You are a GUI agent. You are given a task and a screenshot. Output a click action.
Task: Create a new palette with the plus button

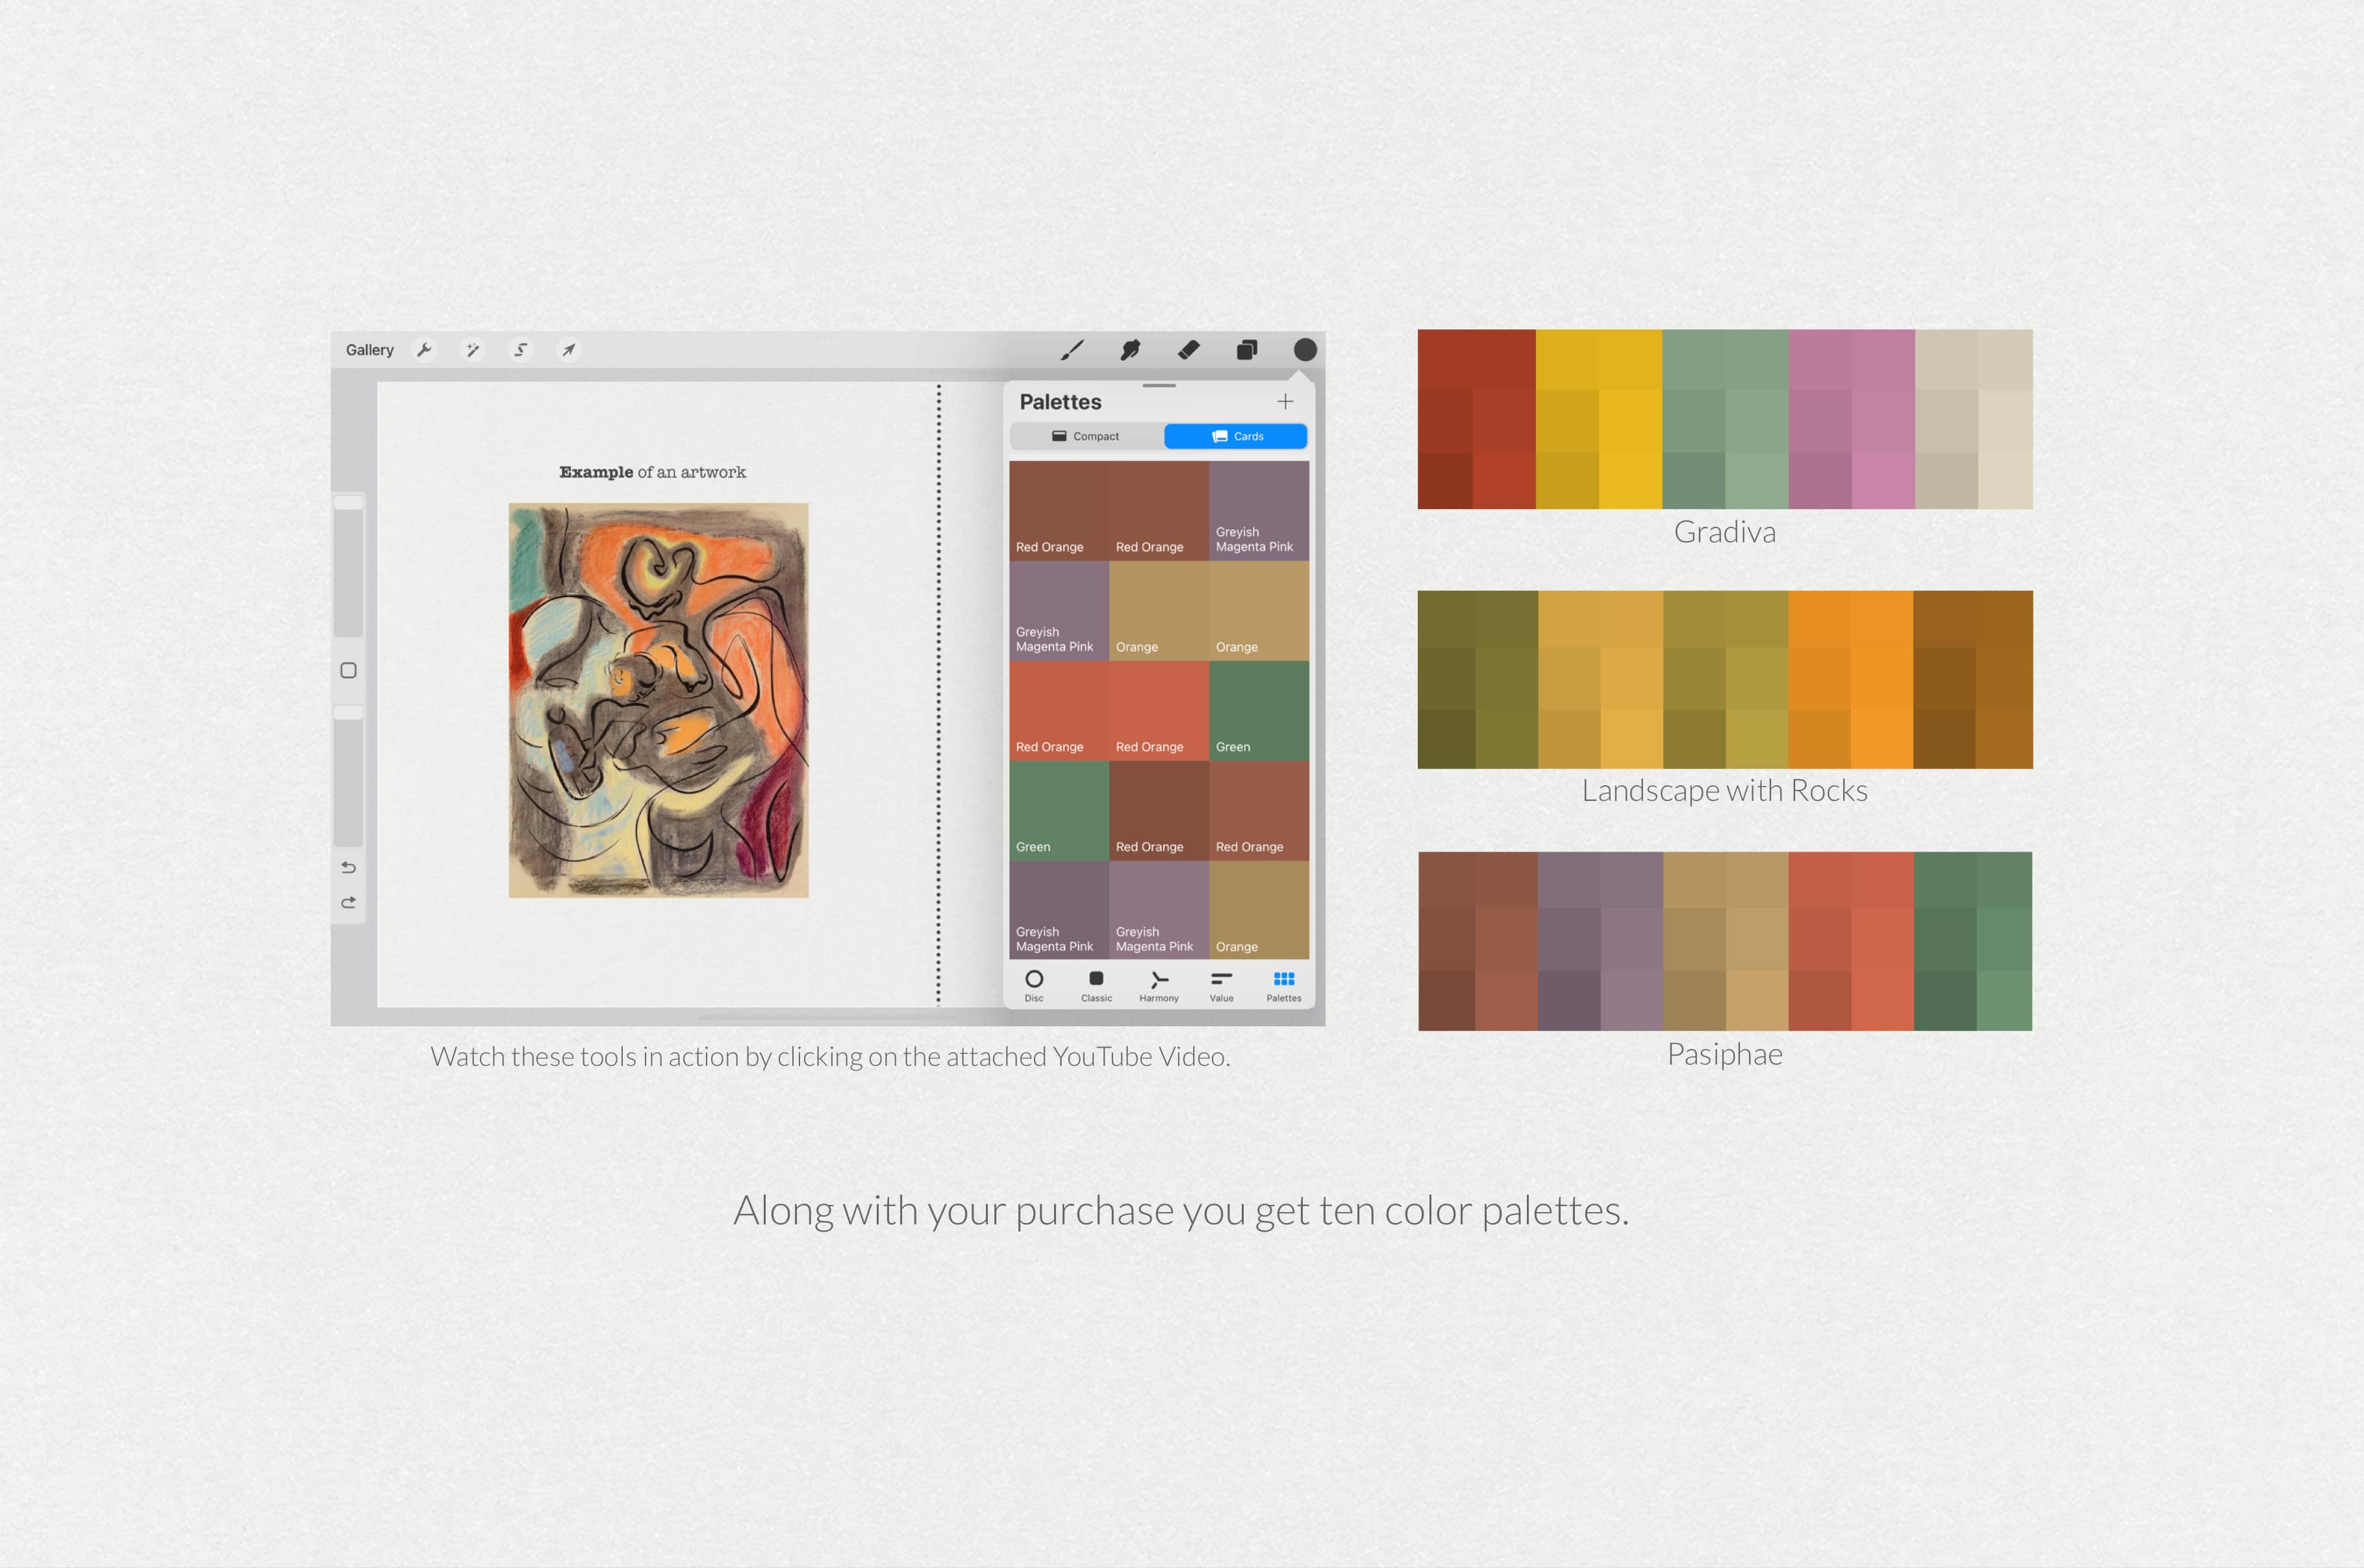pyautogui.click(x=1285, y=401)
